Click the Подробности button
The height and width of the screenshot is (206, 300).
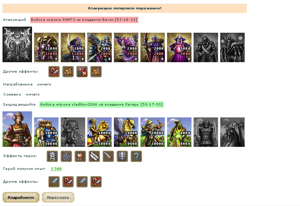[x=21, y=197]
